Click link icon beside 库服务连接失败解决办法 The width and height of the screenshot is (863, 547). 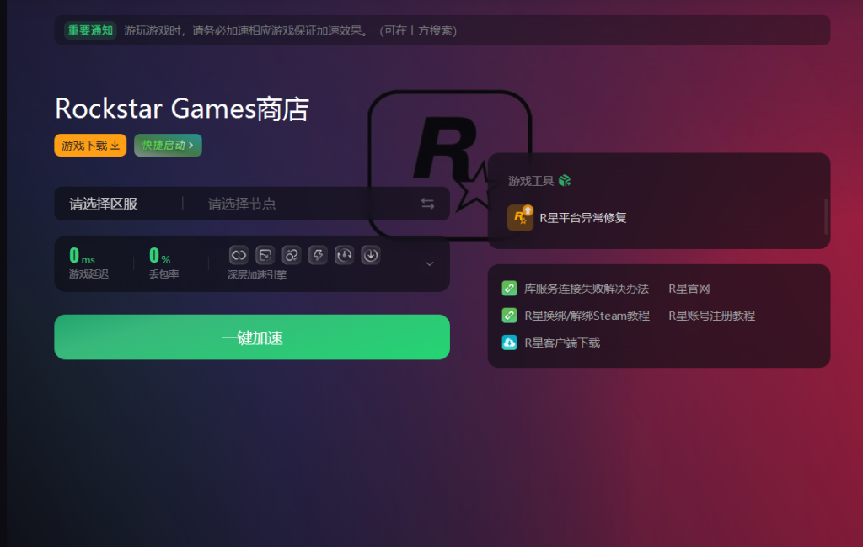(510, 288)
